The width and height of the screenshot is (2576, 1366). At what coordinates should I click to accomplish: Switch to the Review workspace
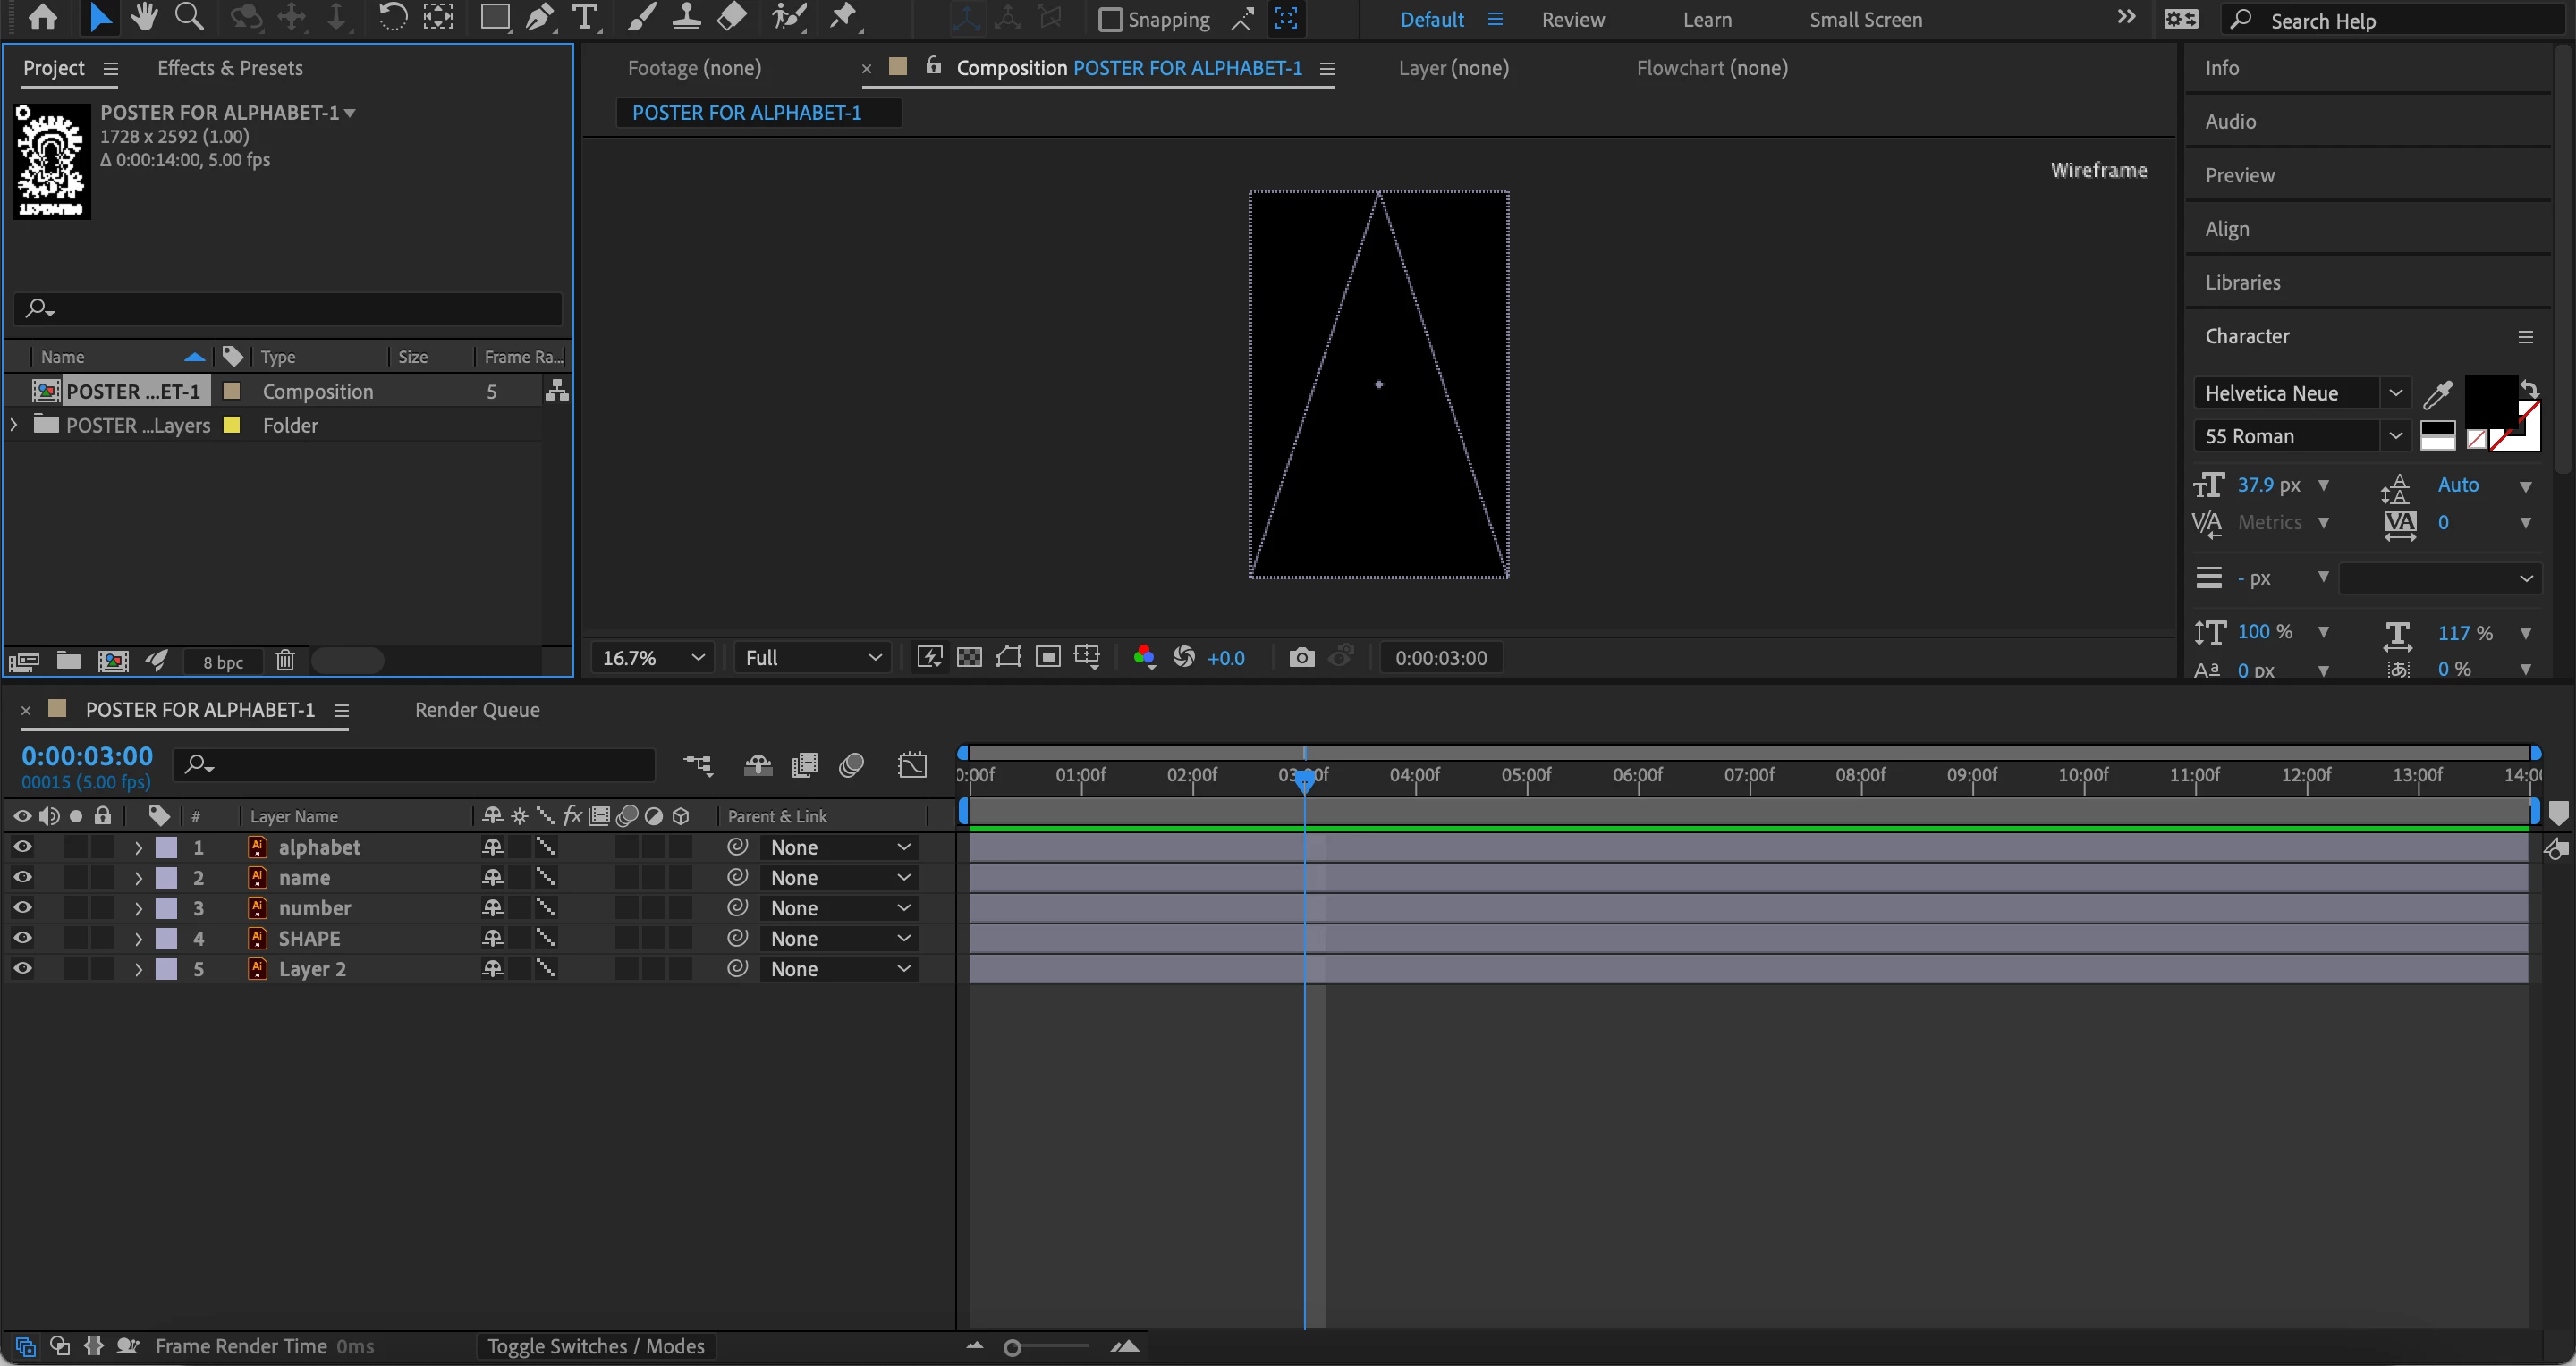1572,20
